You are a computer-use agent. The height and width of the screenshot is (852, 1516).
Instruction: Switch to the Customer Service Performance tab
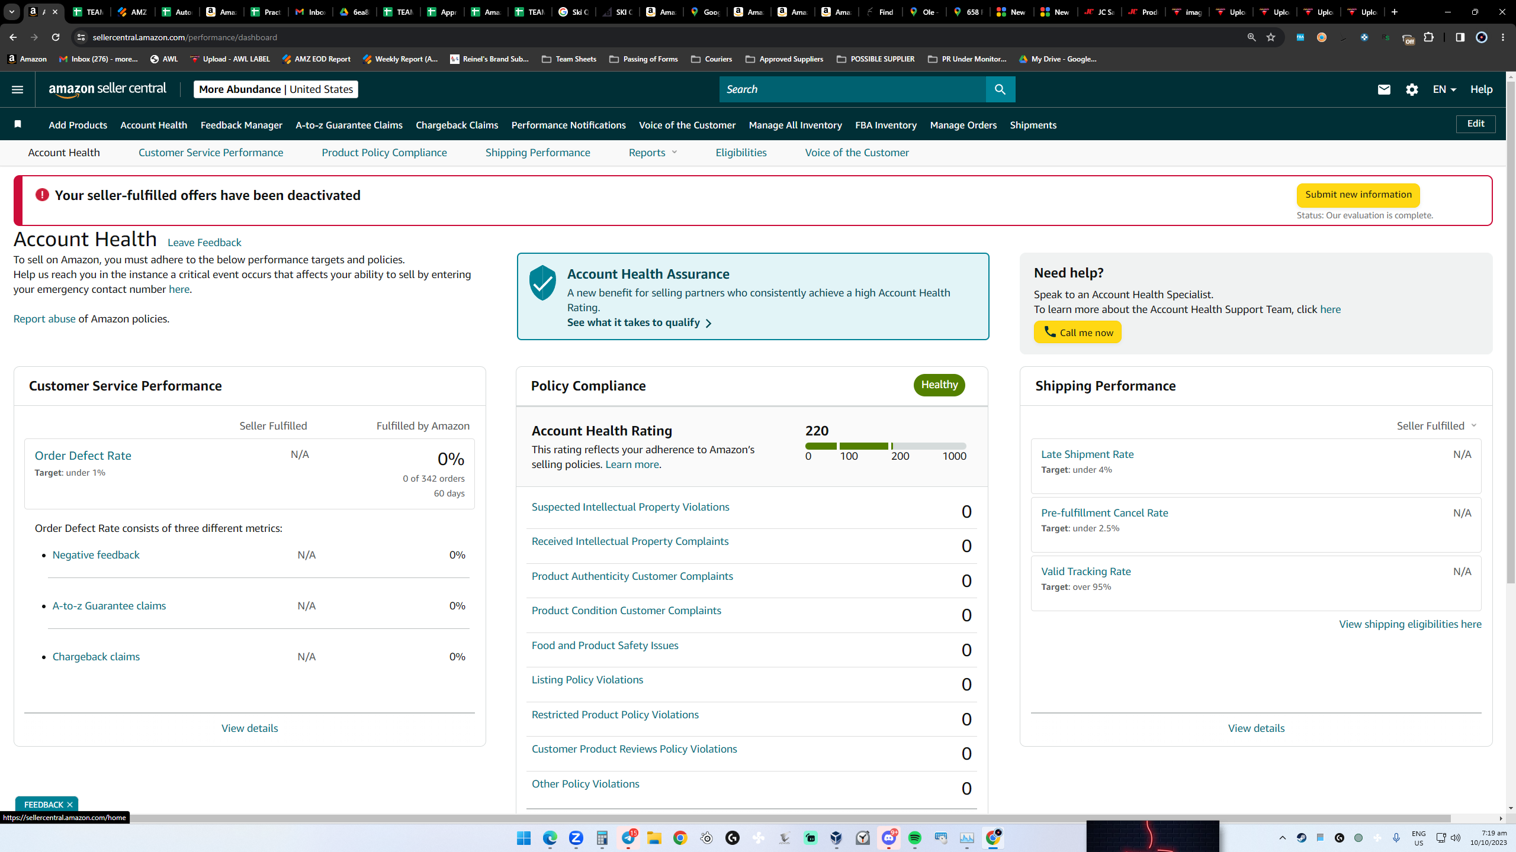click(x=211, y=153)
